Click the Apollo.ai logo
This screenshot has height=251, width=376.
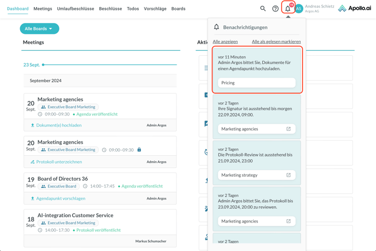pos(354,9)
